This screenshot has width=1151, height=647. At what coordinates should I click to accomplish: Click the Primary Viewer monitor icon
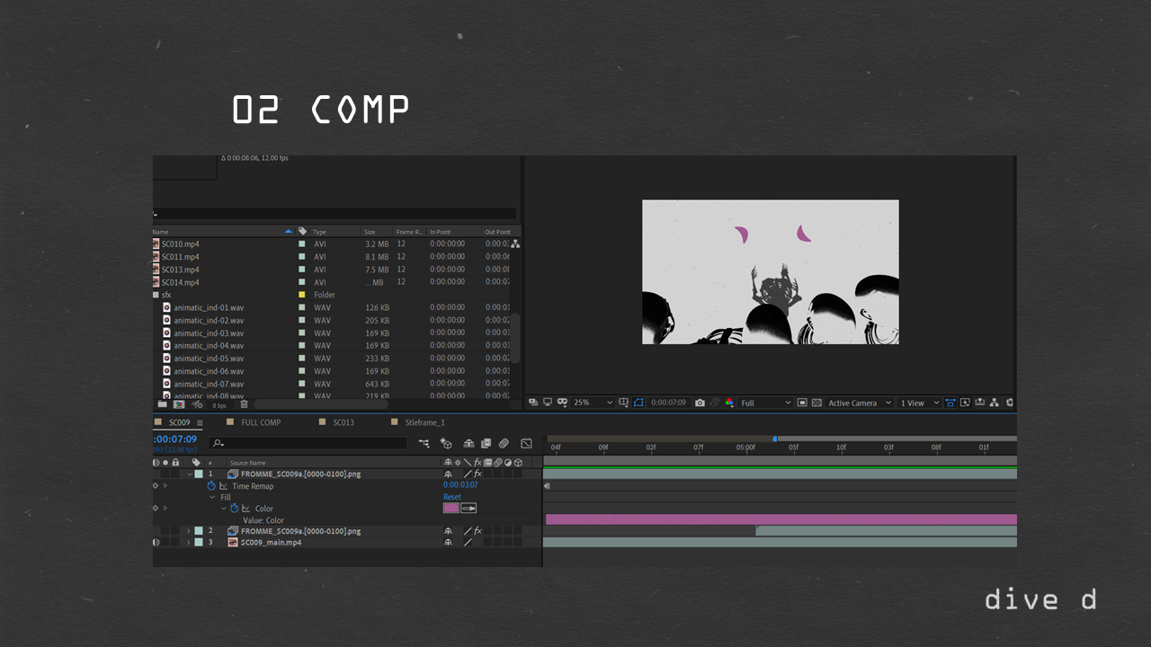point(548,403)
